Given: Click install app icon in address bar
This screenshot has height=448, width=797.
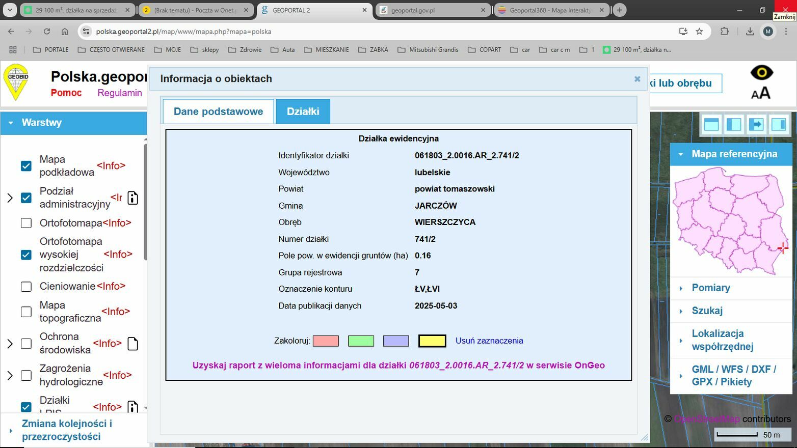Looking at the screenshot, I should click(x=683, y=32).
